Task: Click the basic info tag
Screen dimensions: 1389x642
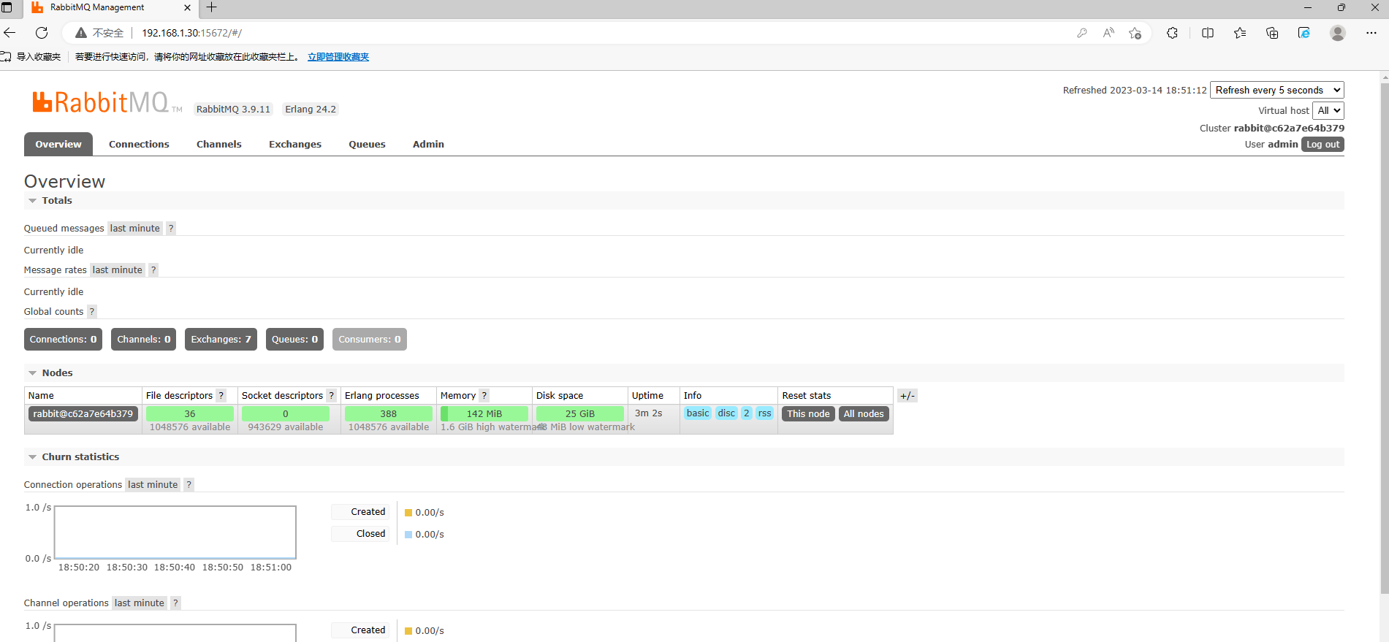Action: (698, 413)
